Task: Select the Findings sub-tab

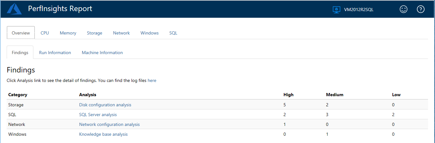Action: [20, 53]
